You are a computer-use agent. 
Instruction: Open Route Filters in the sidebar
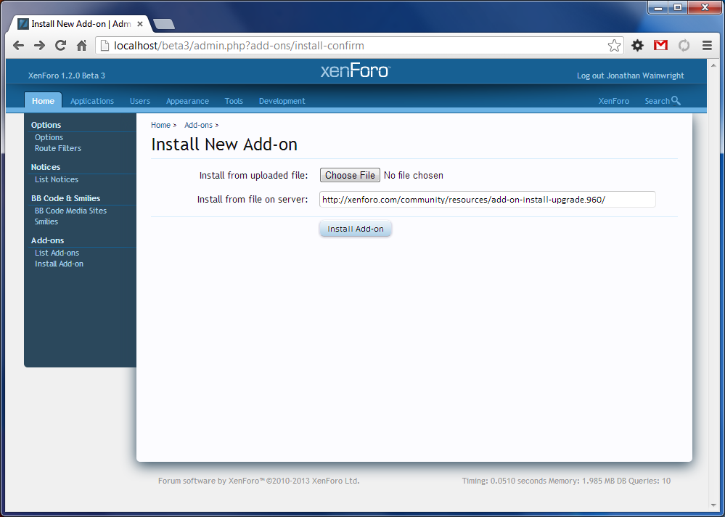pos(58,148)
